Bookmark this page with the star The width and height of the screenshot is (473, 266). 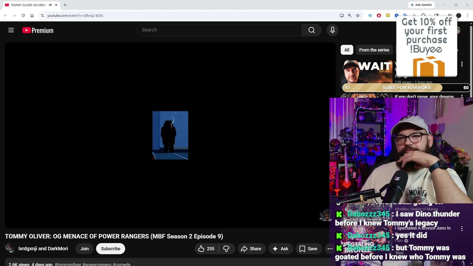(358, 16)
